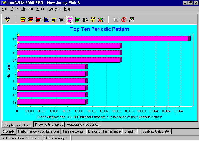Select the green bar chart icon
The image size is (199, 141).
[x=78, y=20]
